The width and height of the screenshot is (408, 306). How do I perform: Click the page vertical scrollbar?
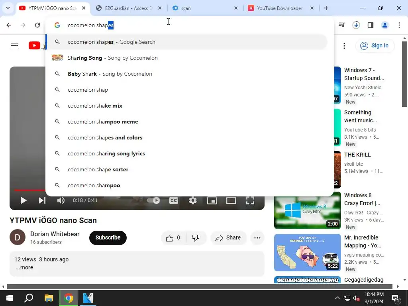404,74
